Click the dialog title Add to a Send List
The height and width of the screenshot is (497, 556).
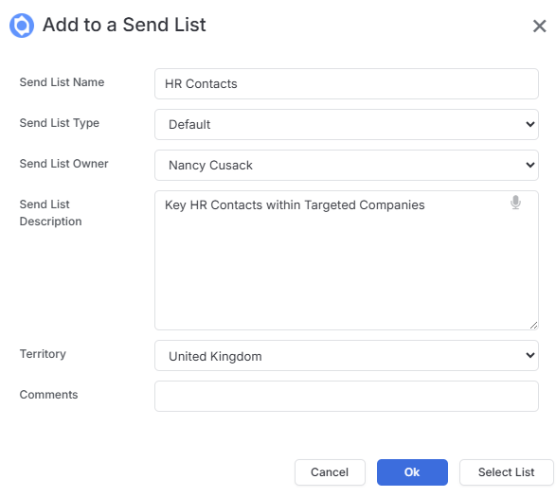coord(124,25)
